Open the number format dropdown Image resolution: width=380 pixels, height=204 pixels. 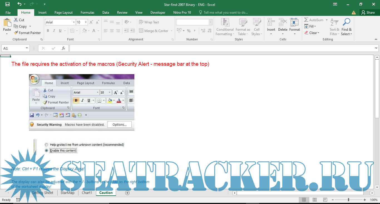pos(210,22)
